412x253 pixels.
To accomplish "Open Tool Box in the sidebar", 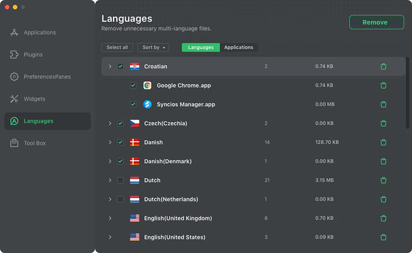I will 35,143.
